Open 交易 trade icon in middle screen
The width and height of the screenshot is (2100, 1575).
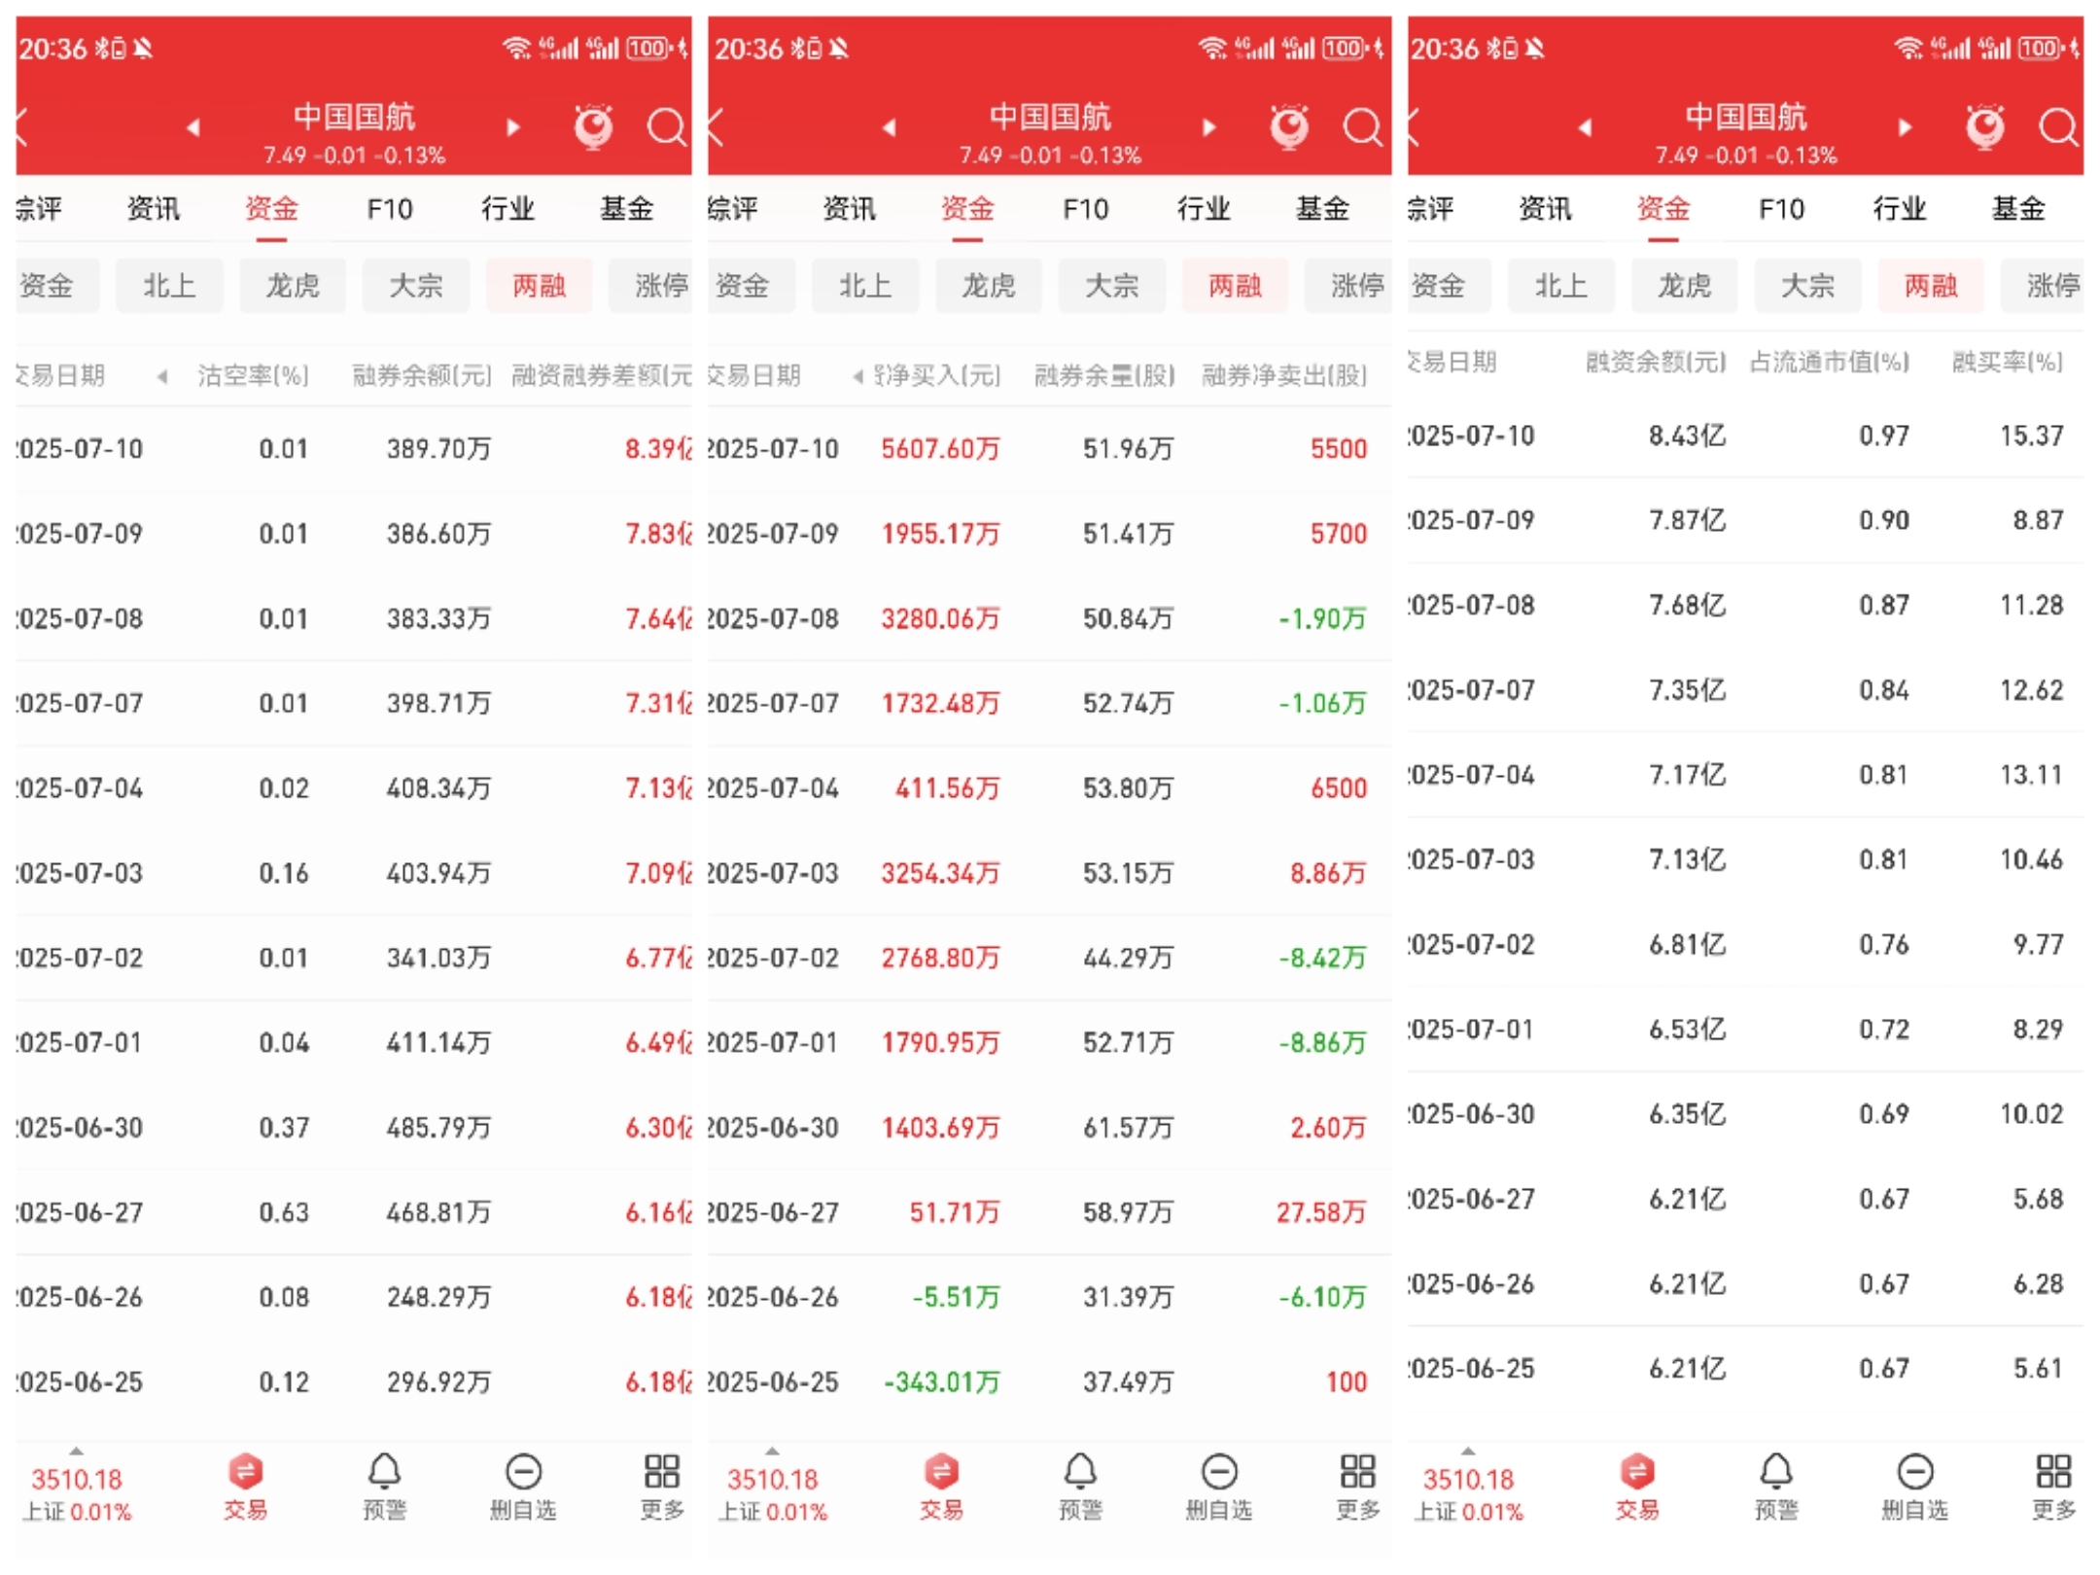point(941,1487)
